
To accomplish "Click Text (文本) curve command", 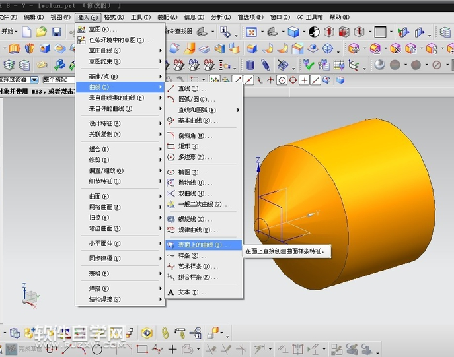I will 192,292.
